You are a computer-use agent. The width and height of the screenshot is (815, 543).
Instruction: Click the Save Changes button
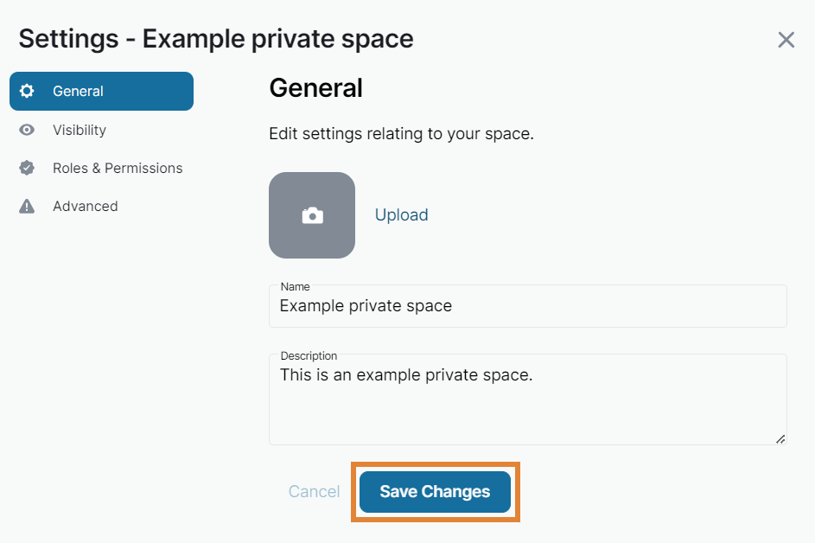435,492
